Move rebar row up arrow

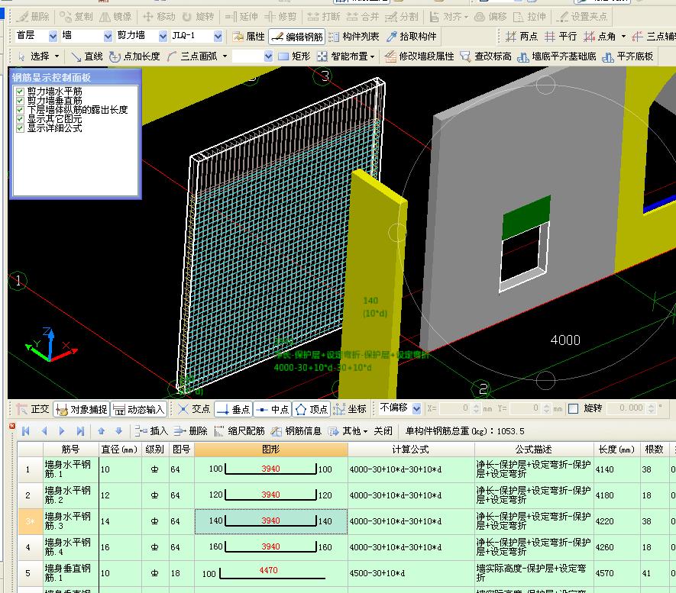[102, 431]
